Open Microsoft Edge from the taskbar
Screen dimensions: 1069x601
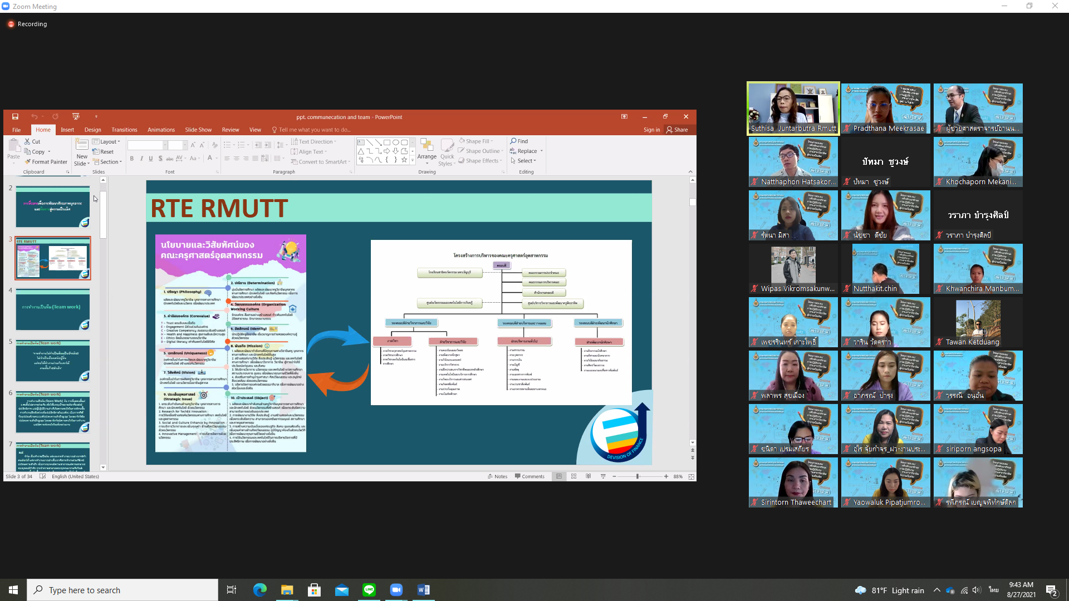pyautogui.click(x=260, y=590)
